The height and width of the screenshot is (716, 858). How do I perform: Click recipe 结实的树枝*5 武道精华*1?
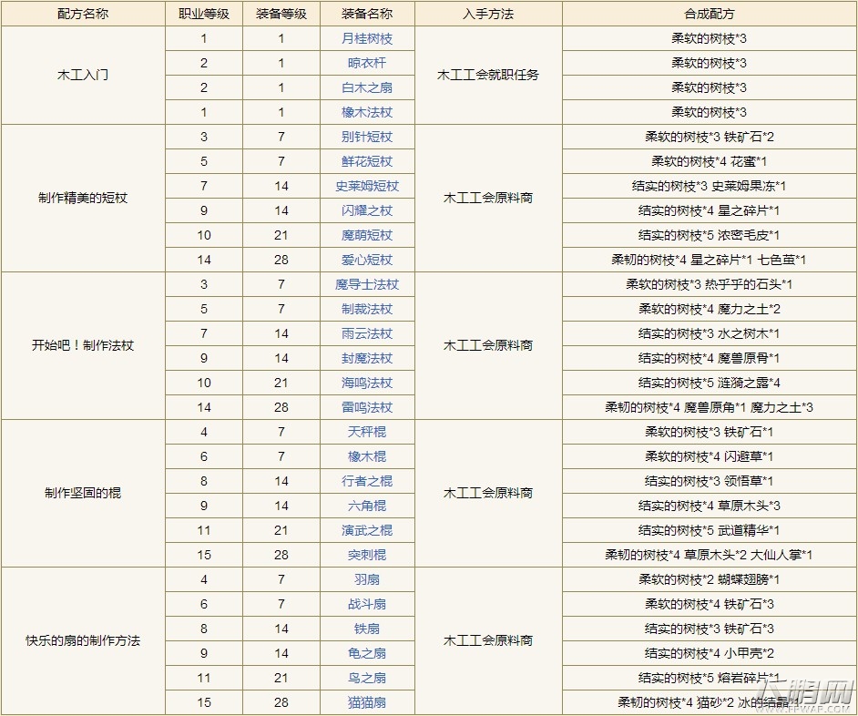(x=710, y=531)
